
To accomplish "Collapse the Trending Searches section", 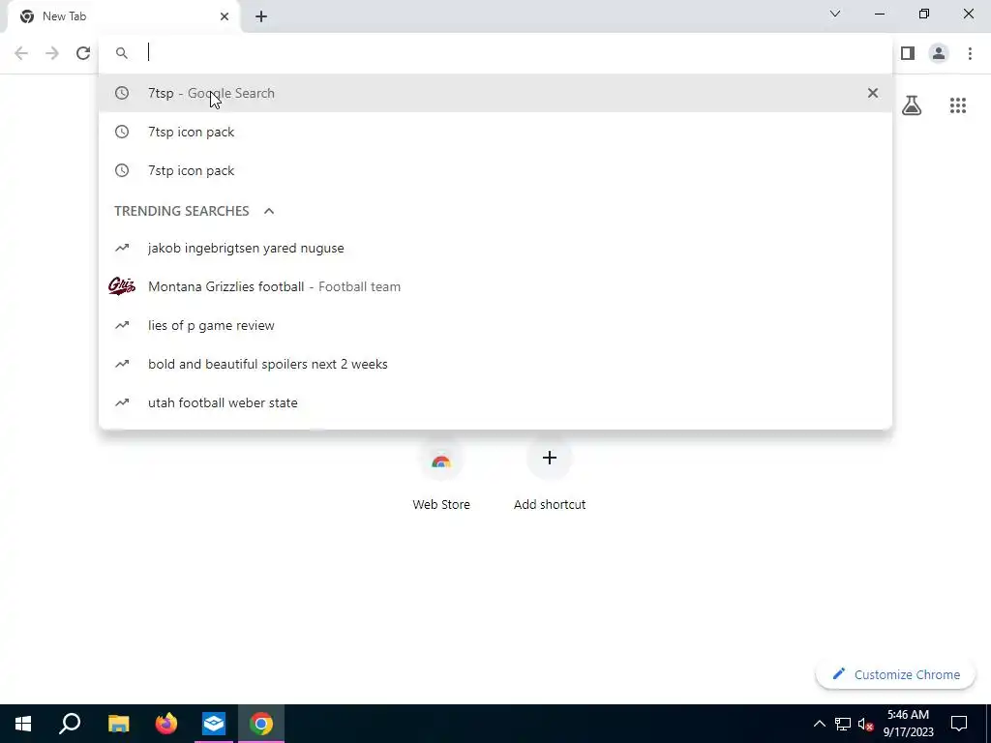I will click(269, 211).
